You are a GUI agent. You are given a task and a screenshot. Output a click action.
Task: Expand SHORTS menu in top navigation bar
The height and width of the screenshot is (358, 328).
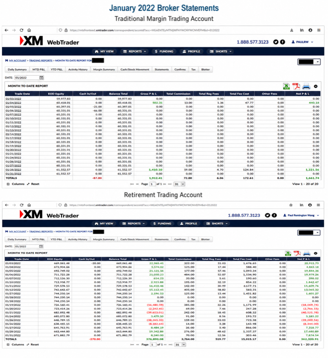coord(221,51)
